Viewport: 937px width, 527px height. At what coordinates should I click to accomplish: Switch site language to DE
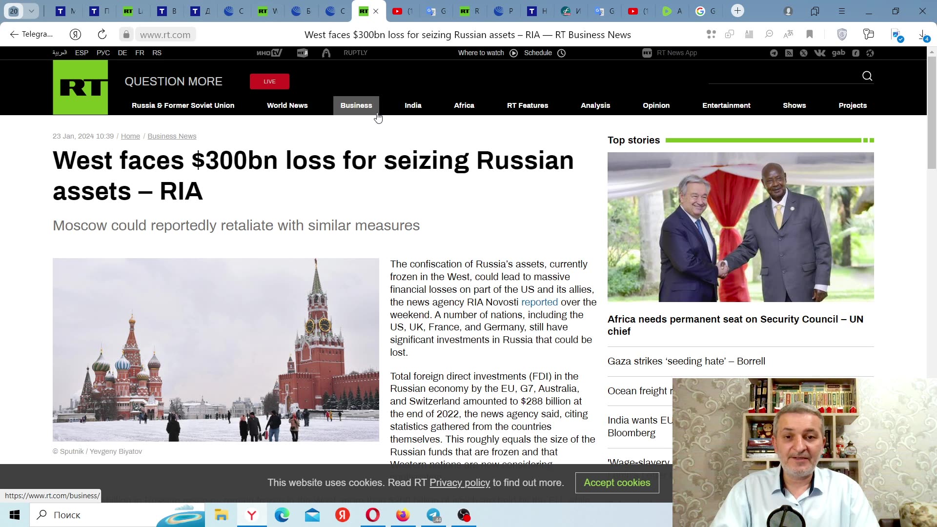click(122, 53)
